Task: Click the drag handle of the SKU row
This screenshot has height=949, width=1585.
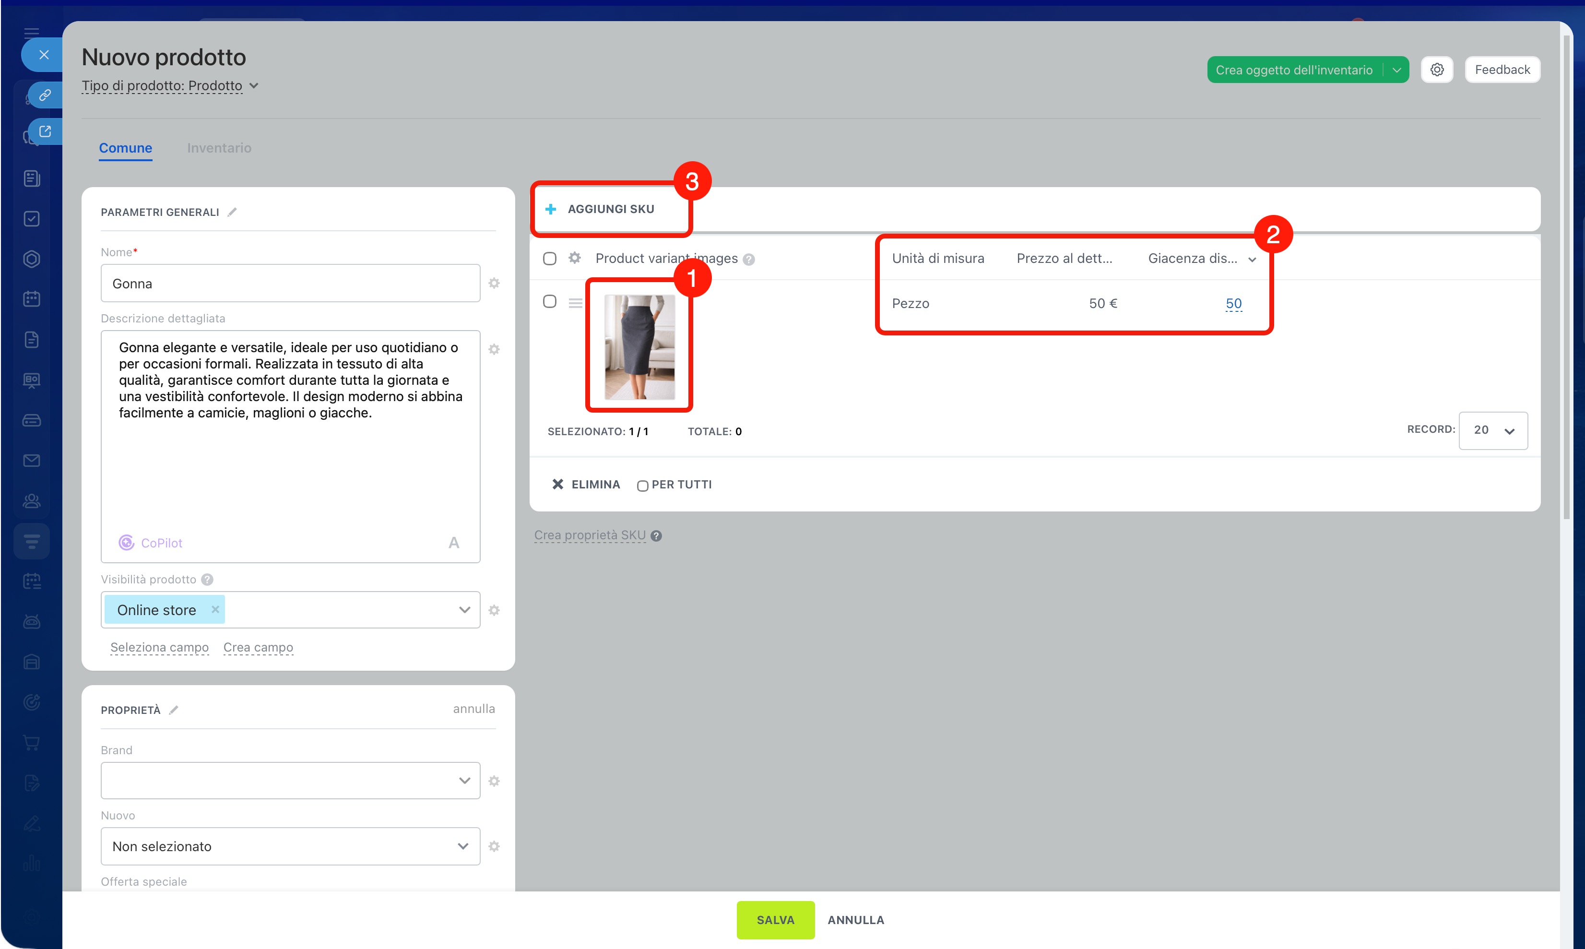Action: 576,303
